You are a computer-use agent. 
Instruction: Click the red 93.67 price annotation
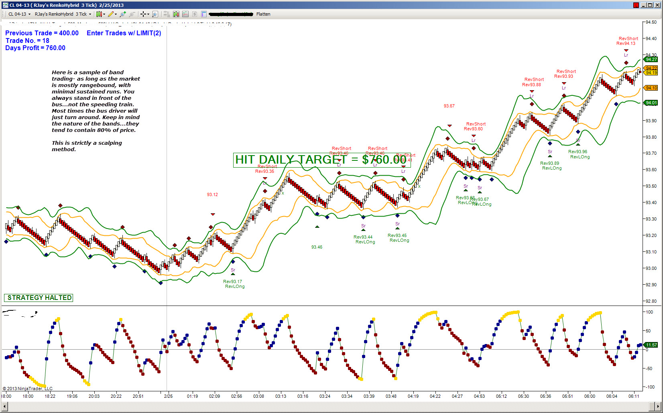[x=449, y=106]
